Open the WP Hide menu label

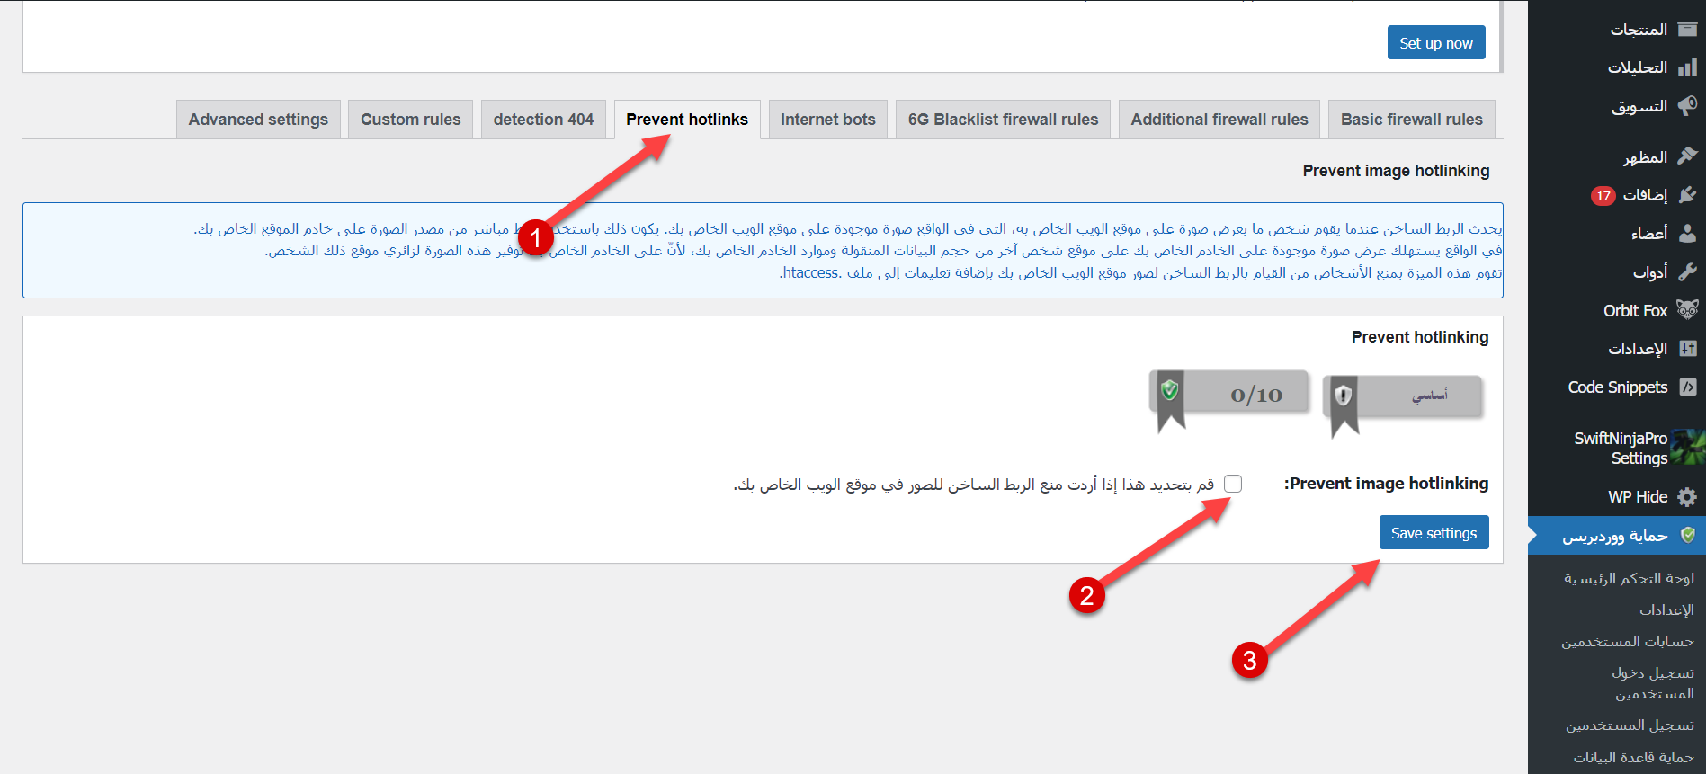(1639, 497)
